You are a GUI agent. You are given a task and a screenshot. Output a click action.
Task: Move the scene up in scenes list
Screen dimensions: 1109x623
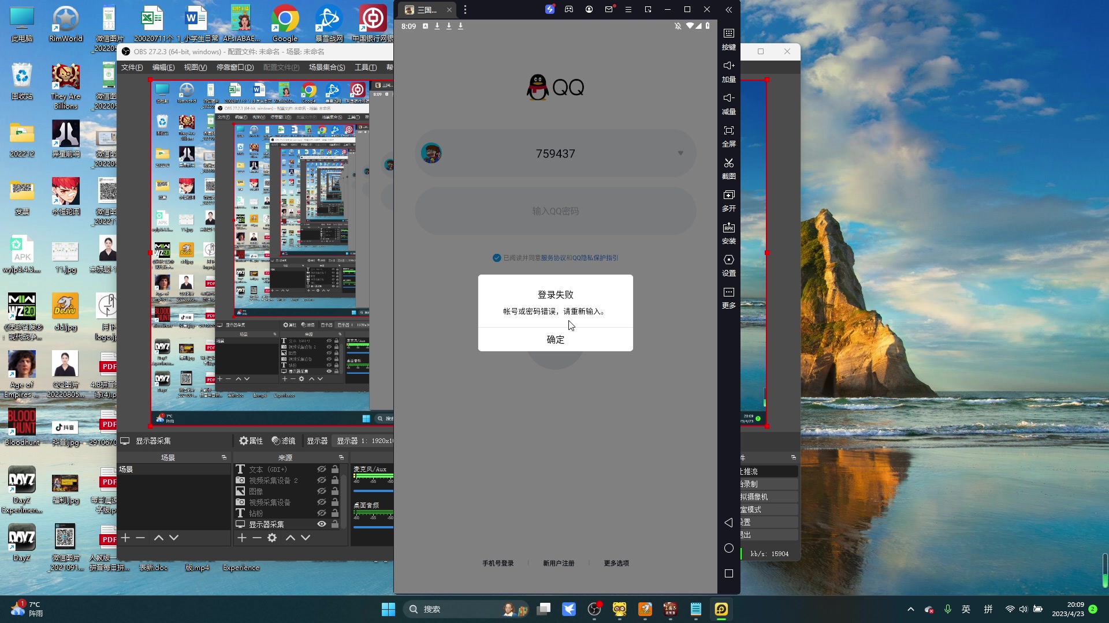click(x=159, y=538)
